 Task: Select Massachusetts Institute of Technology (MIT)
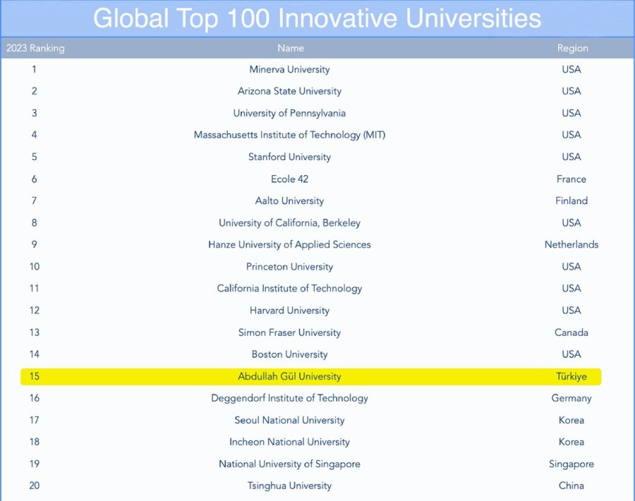click(289, 135)
